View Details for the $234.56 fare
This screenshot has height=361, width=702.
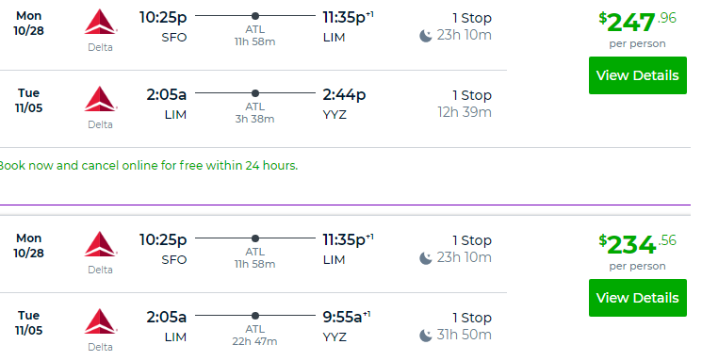pyautogui.click(x=638, y=298)
